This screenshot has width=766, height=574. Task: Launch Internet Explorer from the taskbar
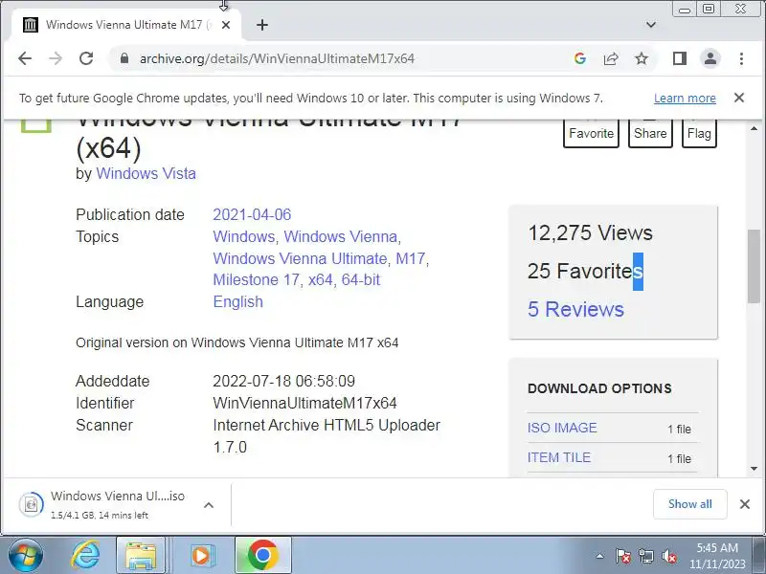(86, 556)
